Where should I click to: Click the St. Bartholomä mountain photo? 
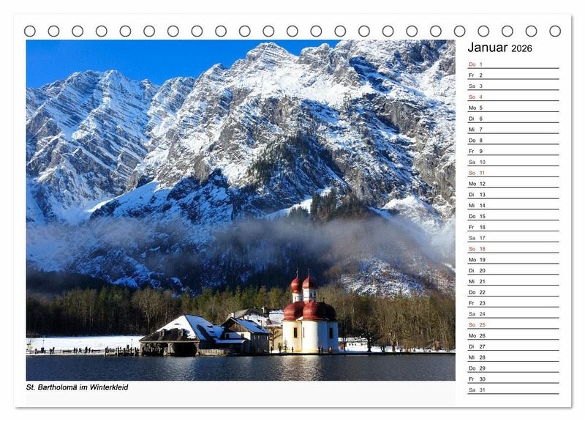[x=241, y=210]
